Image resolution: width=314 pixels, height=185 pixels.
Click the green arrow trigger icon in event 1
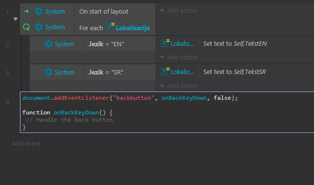pyautogui.click(x=26, y=11)
